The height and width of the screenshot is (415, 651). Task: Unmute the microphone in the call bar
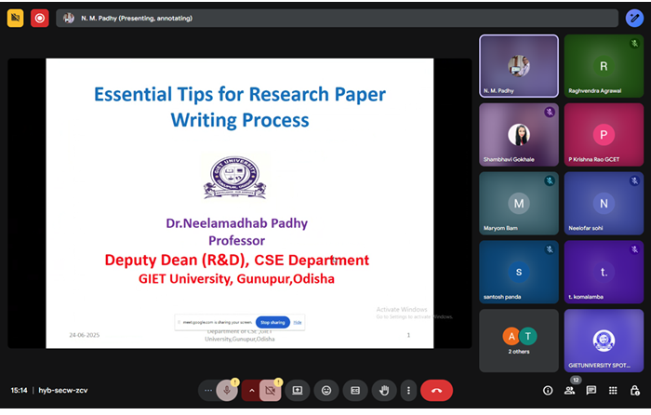pos(227,390)
